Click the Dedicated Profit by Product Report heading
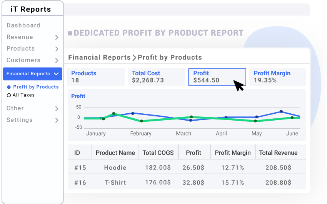Screen dimensions: 327x204 pyautogui.click(x=158, y=33)
